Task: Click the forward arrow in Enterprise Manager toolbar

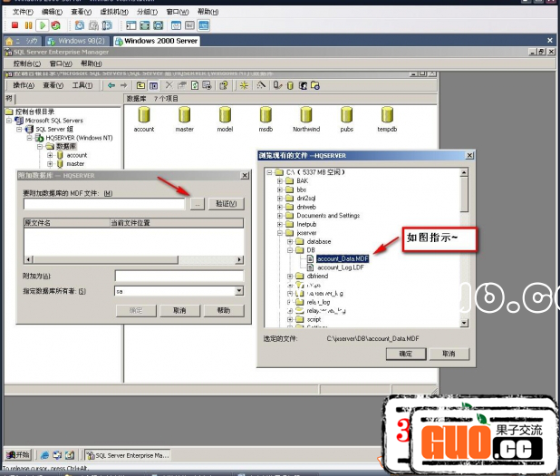Action: [123, 85]
